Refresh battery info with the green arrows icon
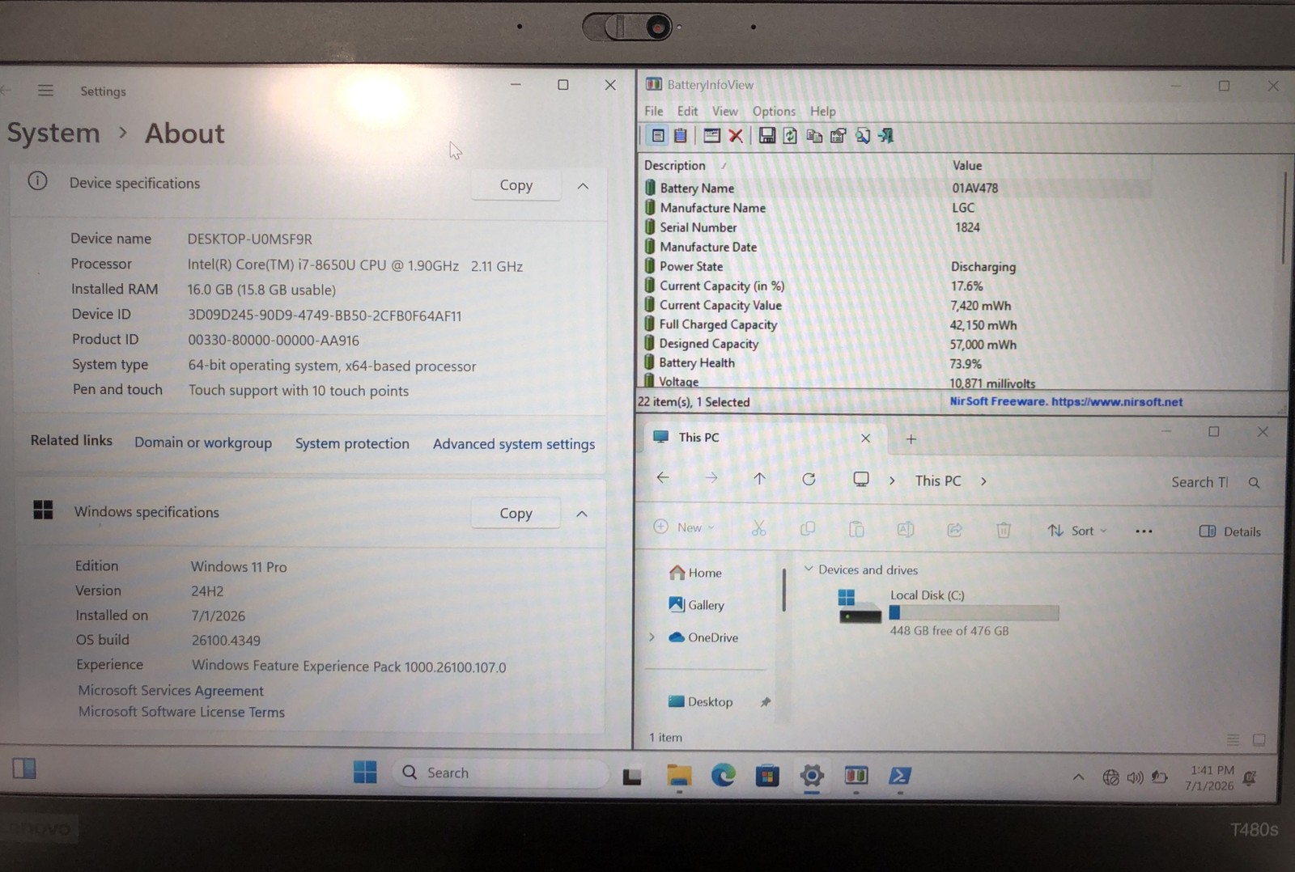 coord(790,136)
